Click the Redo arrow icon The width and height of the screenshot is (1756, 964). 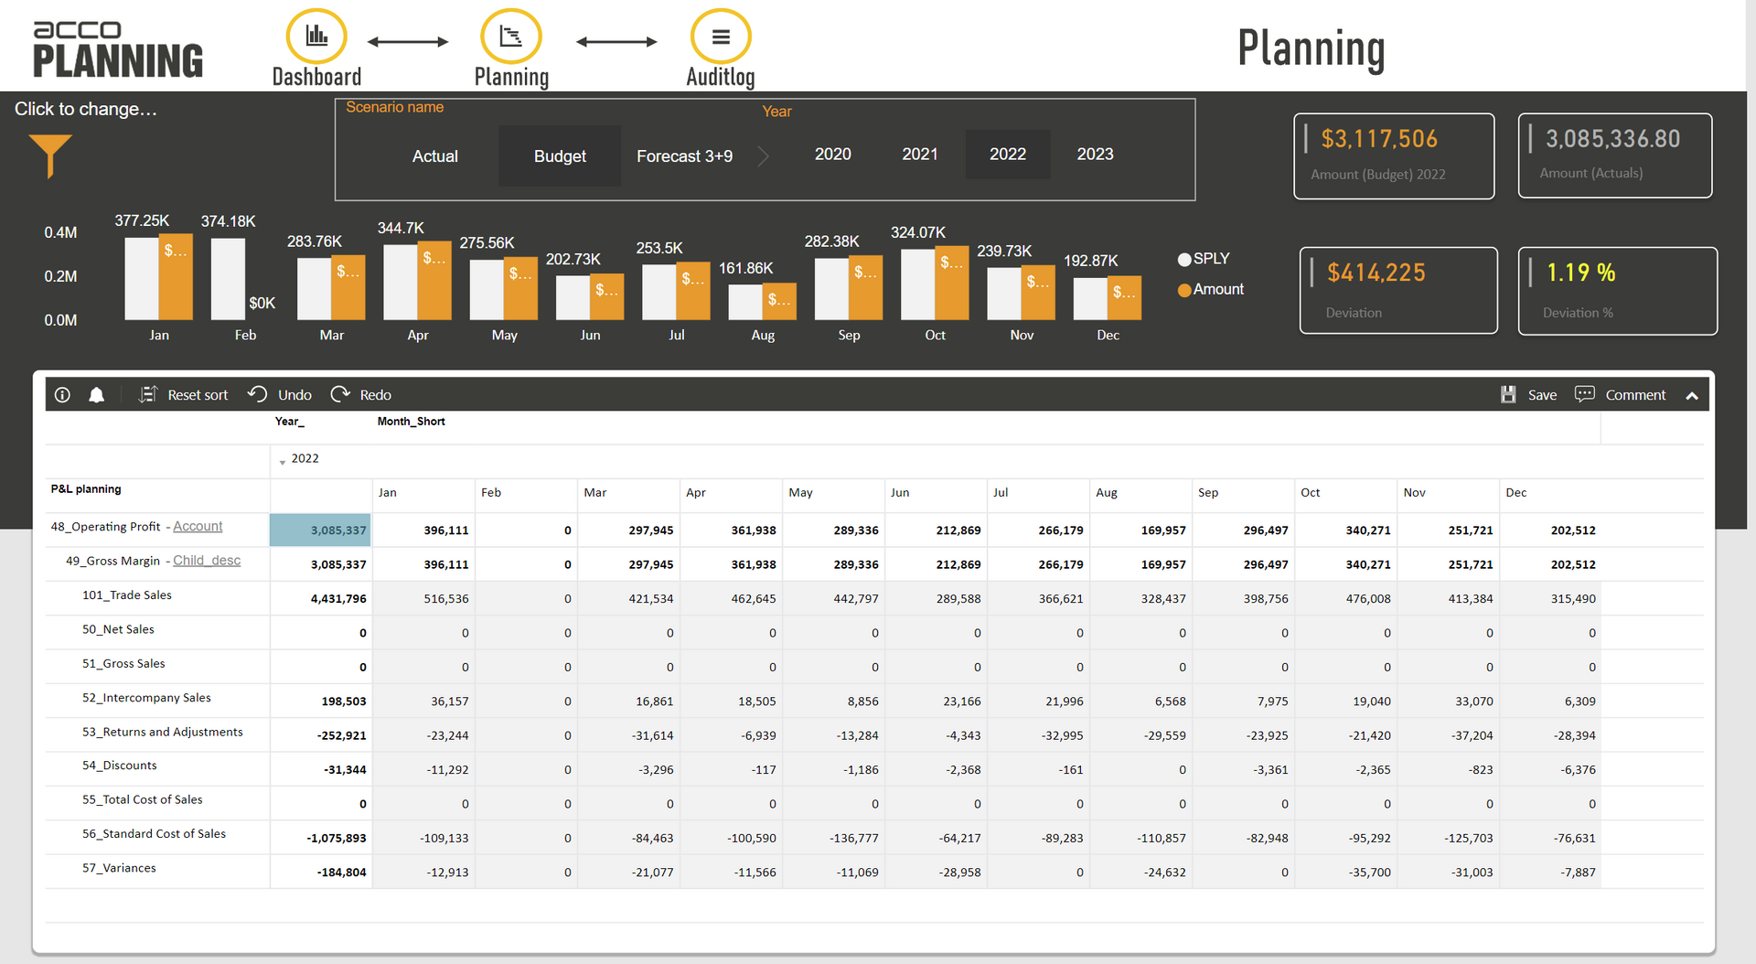(340, 394)
